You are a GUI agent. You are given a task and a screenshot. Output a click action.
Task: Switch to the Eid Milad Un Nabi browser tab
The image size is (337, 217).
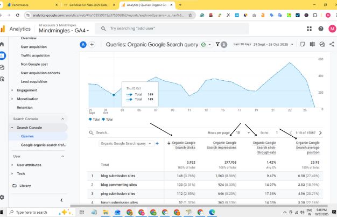[x=89, y=5]
